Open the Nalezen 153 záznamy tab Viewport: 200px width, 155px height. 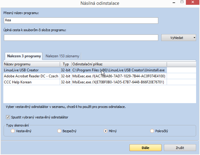tap(62, 56)
